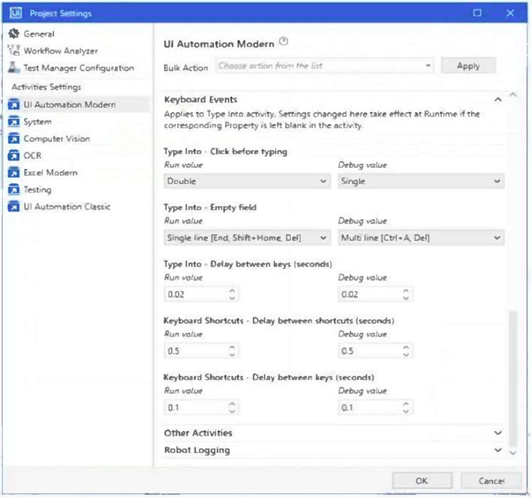Expand the Robot Logging section
Viewport: 532px width, 498px height.
[x=498, y=450]
